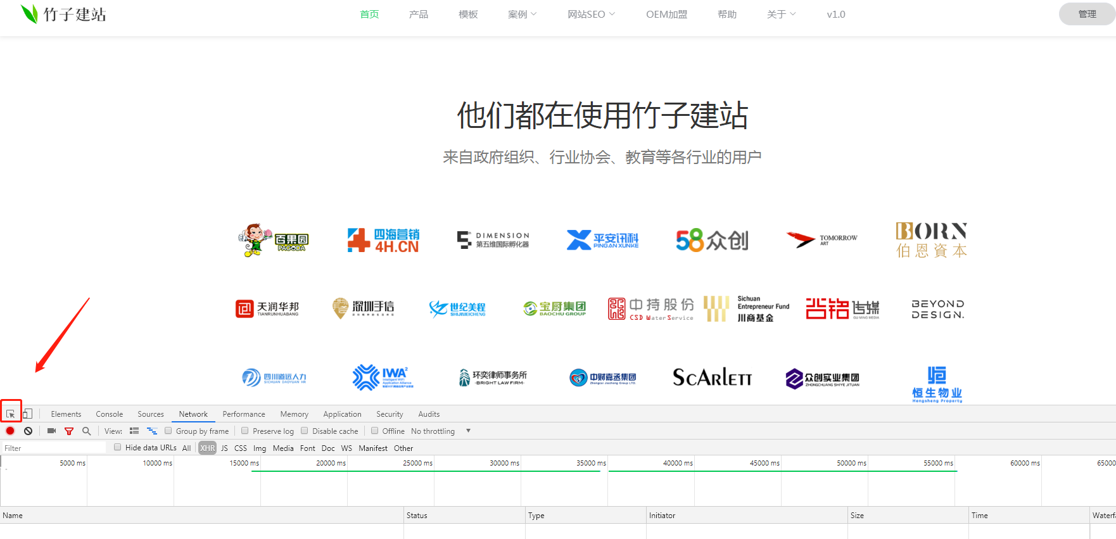
Task: Expand 案例 navigation dropdown
Action: coord(522,14)
